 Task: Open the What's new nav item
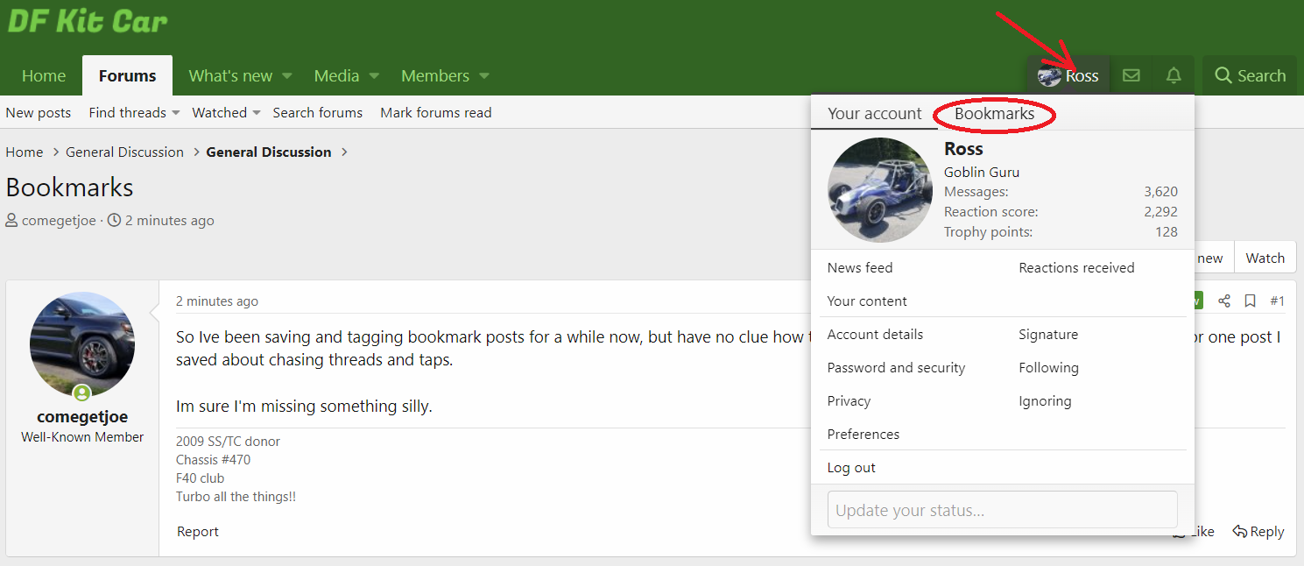pyautogui.click(x=230, y=76)
